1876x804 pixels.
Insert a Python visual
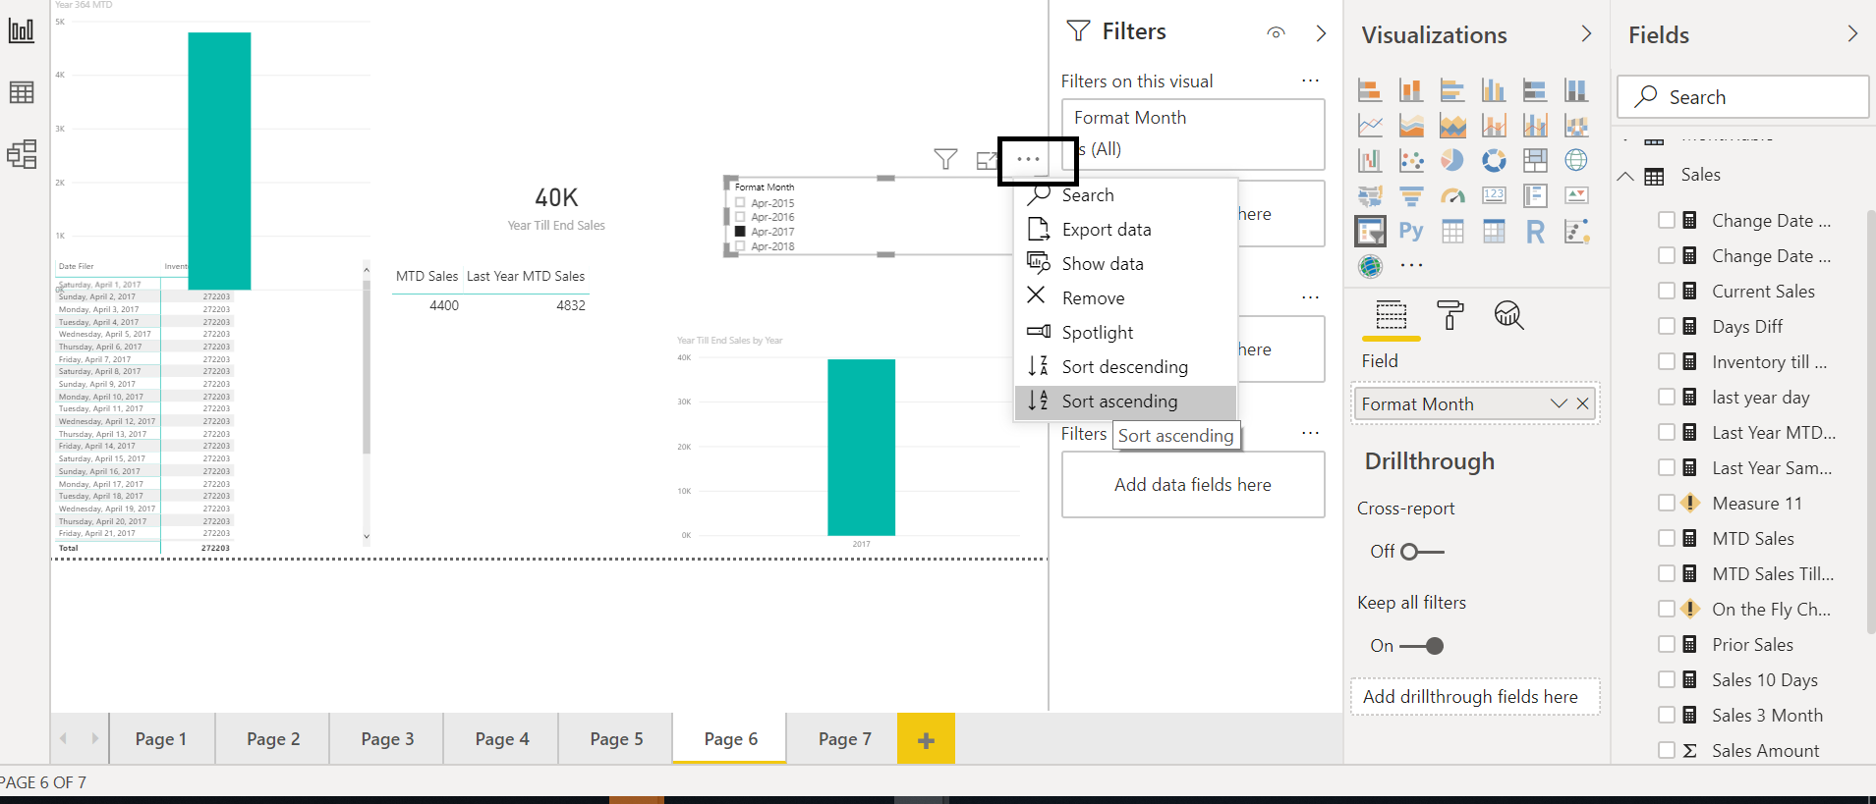(1411, 231)
